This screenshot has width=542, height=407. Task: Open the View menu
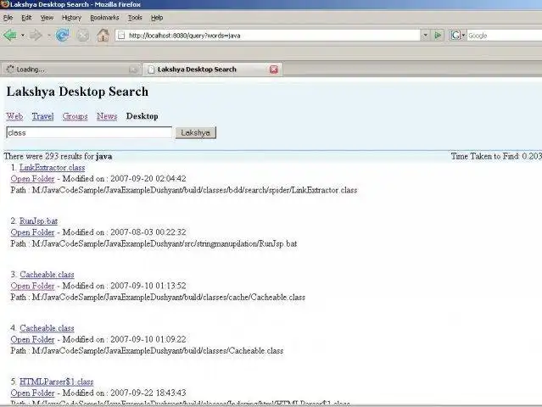(47, 18)
